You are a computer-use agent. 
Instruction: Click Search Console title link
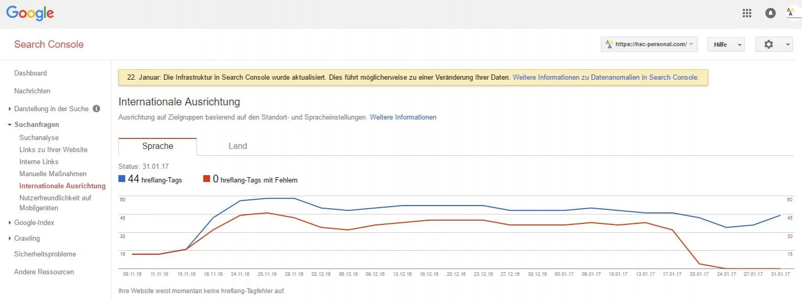tap(49, 45)
